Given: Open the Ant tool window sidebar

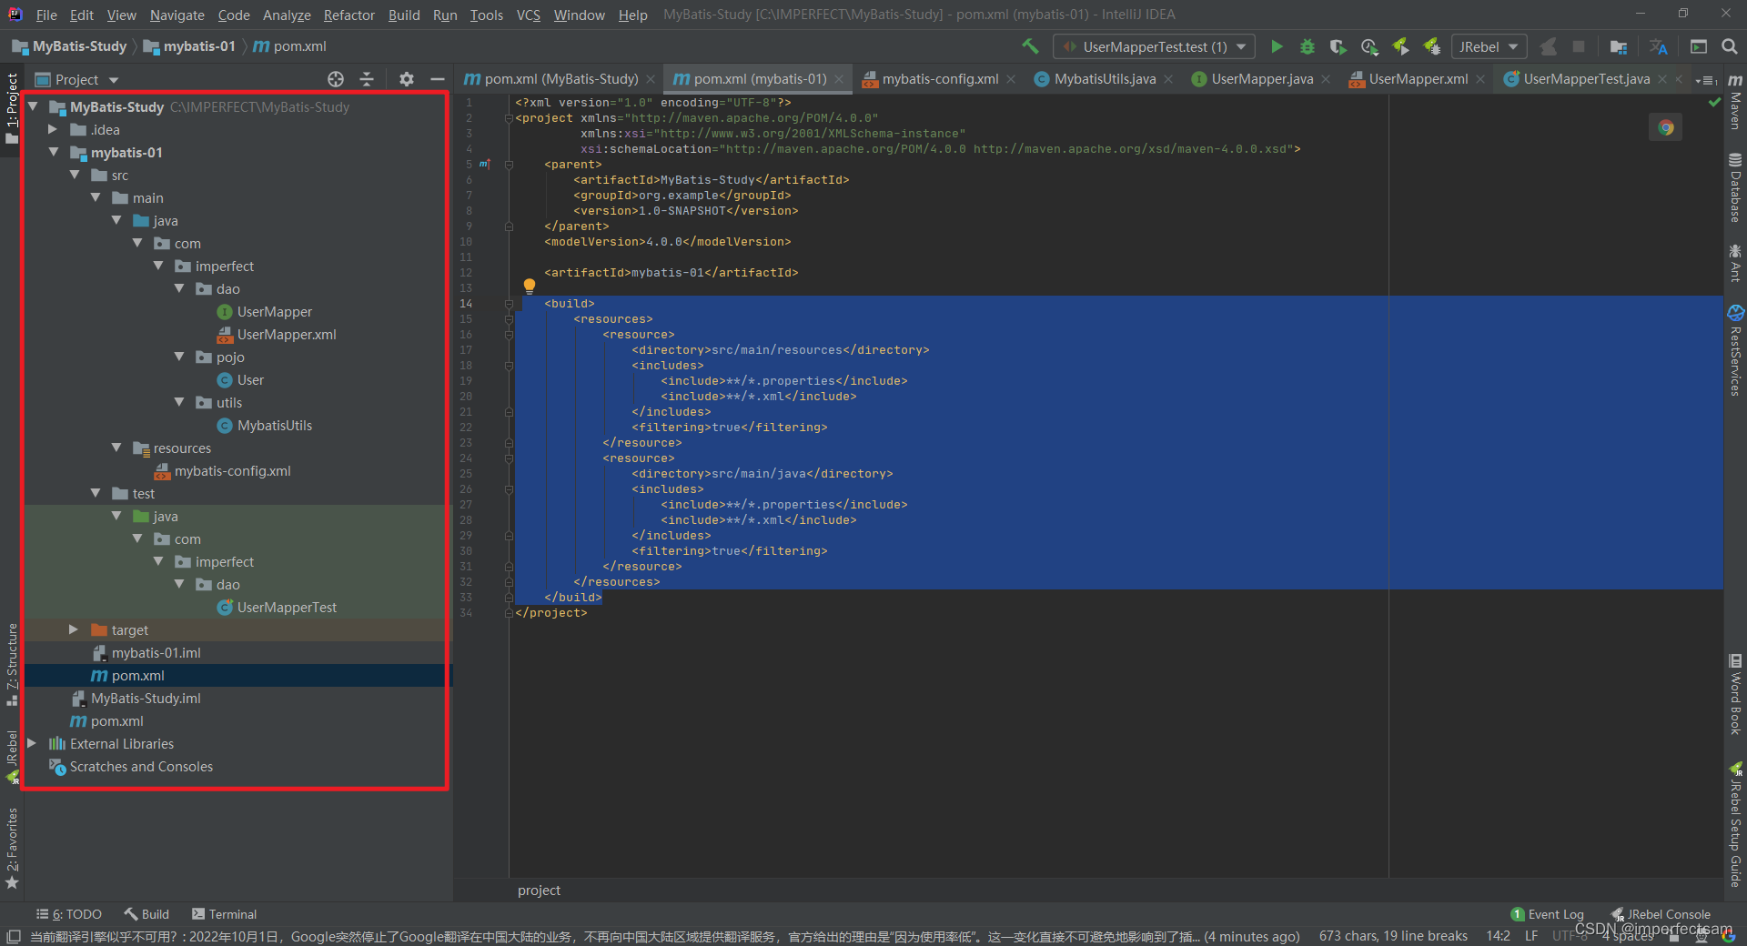Looking at the screenshot, I should 1735,263.
